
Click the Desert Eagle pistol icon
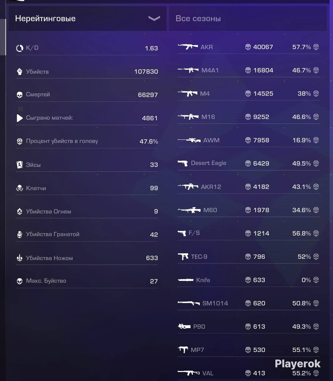tap(183, 163)
